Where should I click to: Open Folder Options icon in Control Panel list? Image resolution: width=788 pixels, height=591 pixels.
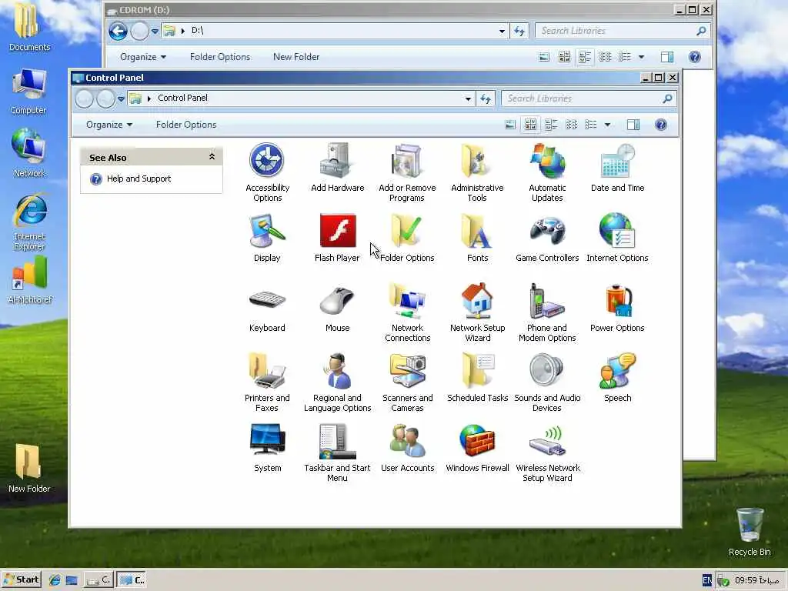(407, 238)
